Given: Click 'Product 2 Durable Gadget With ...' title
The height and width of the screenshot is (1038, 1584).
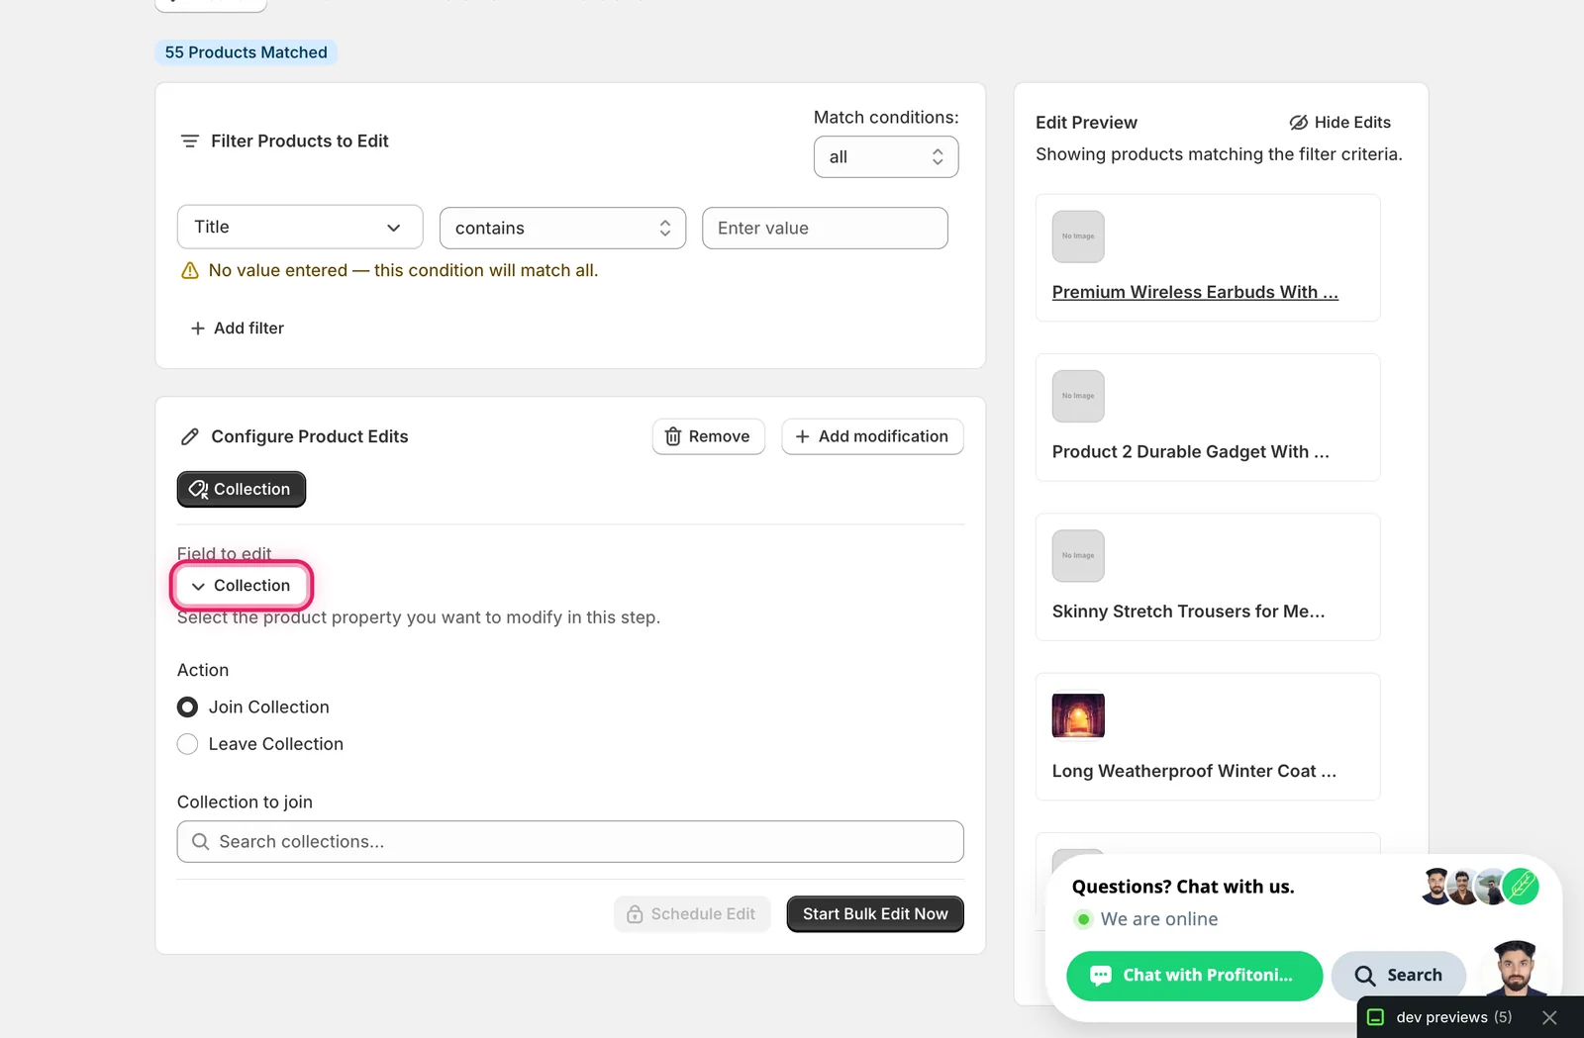Looking at the screenshot, I should tap(1190, 452).
